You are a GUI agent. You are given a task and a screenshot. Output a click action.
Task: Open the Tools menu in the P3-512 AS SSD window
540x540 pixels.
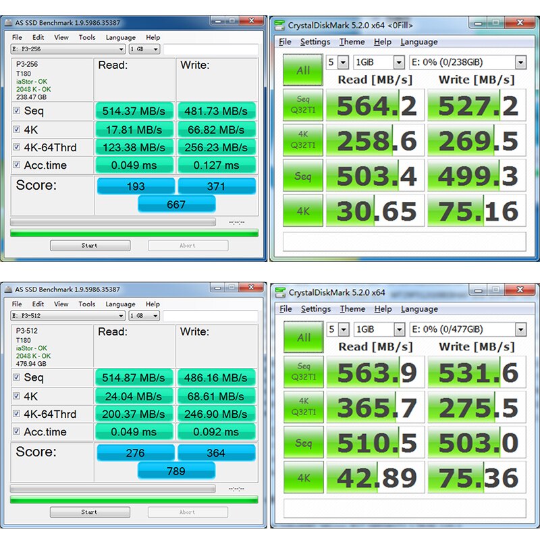click(x=87, y=304)
